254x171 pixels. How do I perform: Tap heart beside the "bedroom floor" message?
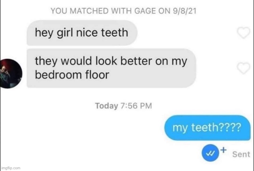pos(244,68)
